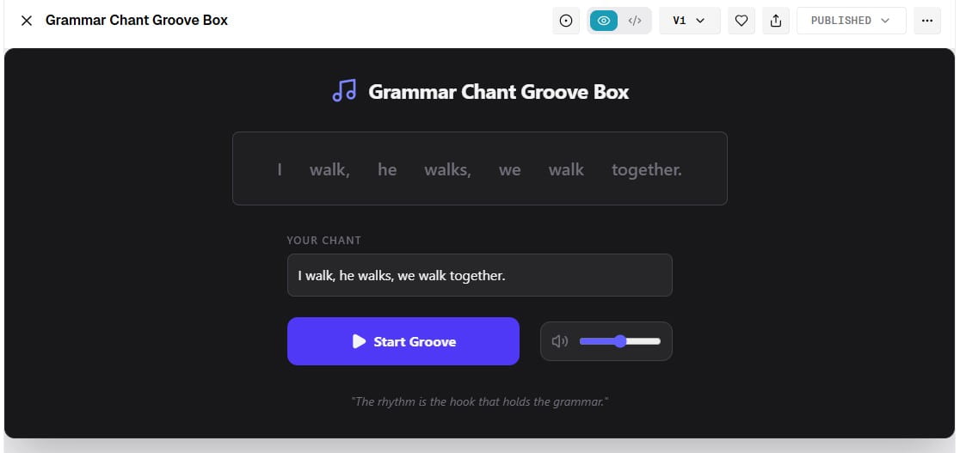Favorite this project with the heart icon
Image resolution: width=960 pixels, height=453 pixels.
click(742, 21)
